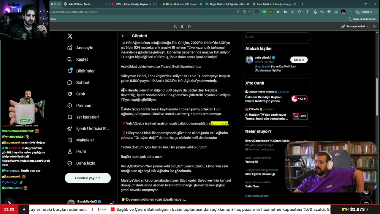Image resolution: width=380 pixels, height=214 pixels.
Task: Click the İçerik Üreticisi rocket icon
Action: point(70,128)
